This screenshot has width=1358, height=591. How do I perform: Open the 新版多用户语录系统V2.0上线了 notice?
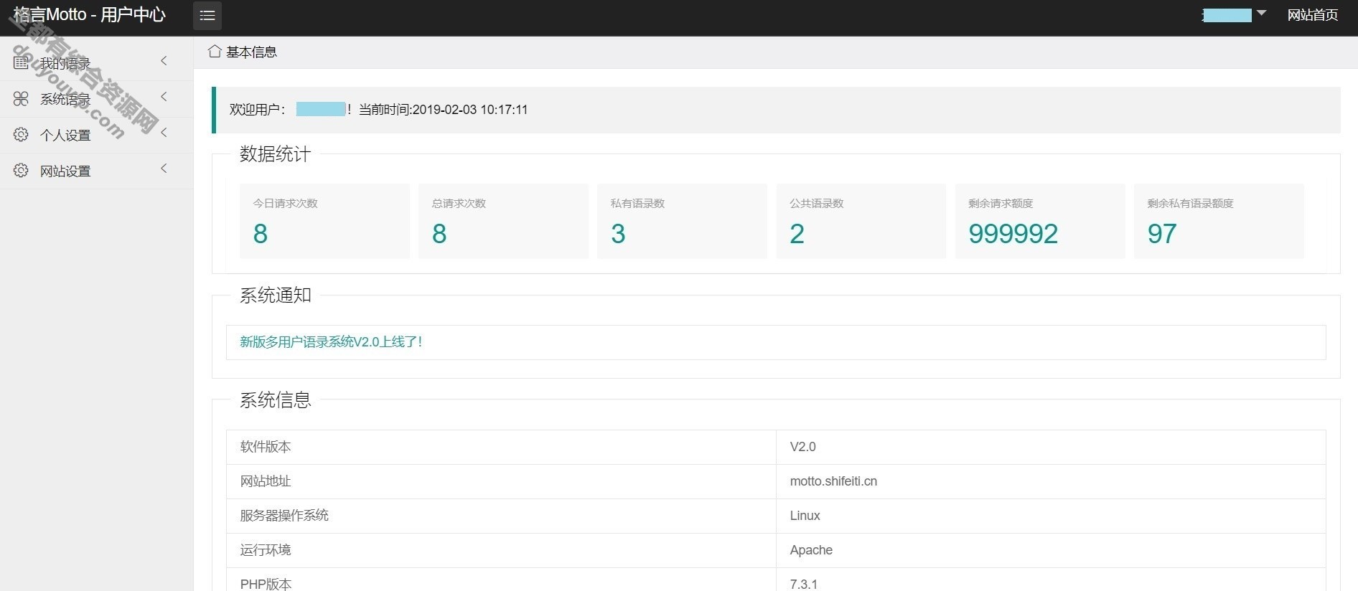(x=331, y=342)
